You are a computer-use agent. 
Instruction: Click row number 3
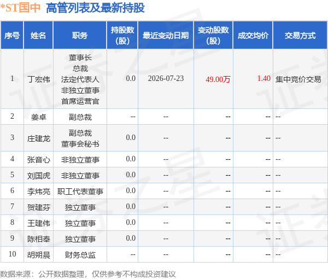13,137
